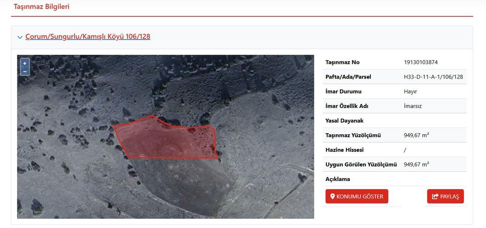
Task: Click the share arrow icon on PAYLAŞ
Action: pyautogui.click(x=435, y=196)
